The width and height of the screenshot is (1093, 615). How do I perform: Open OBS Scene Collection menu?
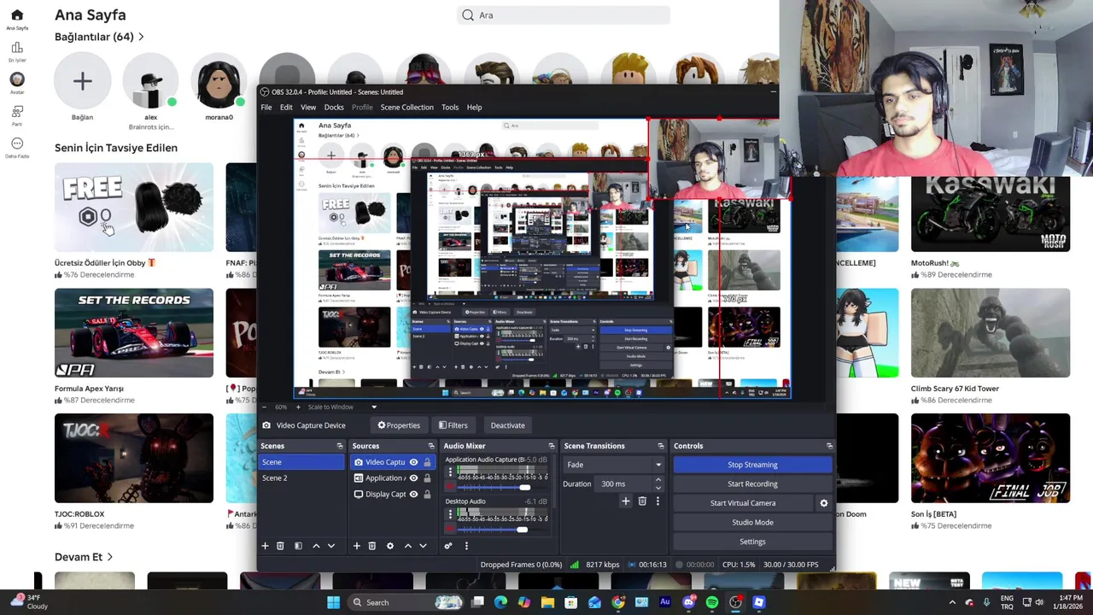click(406, 108)
